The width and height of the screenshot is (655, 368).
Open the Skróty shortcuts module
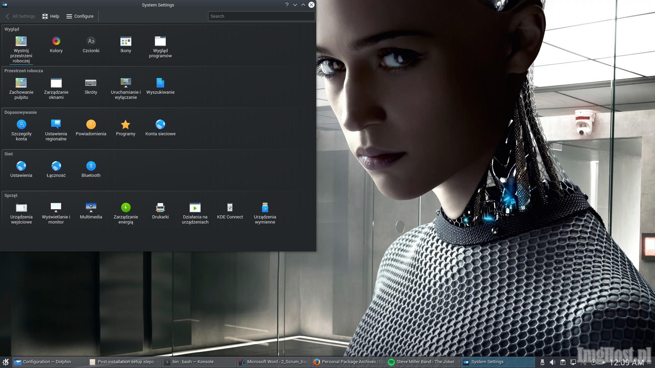[91, 86]
